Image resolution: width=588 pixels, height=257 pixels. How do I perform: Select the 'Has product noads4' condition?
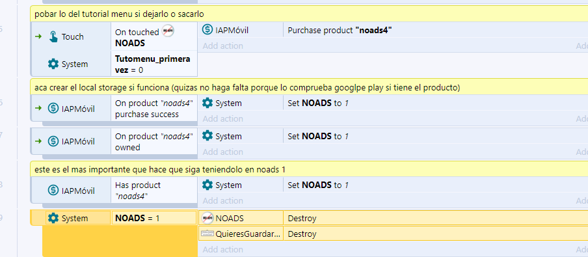click(154, 191)
